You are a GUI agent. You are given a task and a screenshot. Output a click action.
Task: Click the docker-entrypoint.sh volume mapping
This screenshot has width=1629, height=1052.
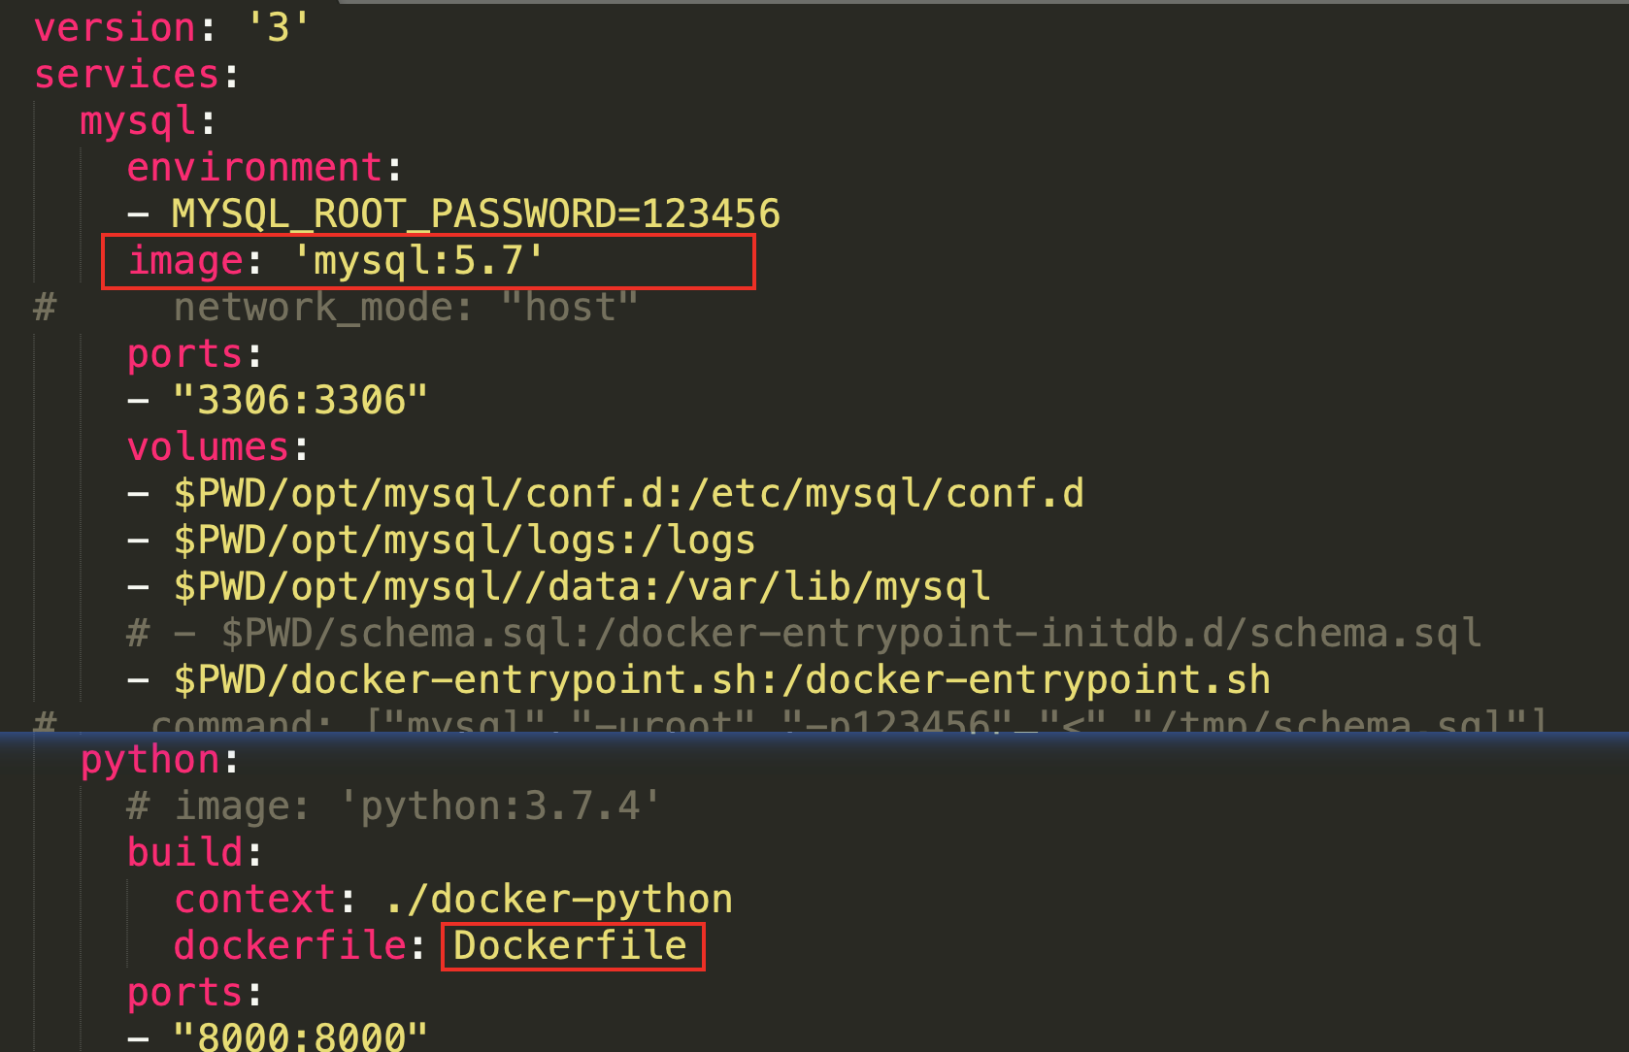point(721,680)
